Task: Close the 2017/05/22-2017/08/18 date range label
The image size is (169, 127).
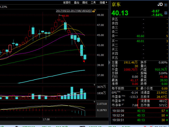Action: pos(93,11)
